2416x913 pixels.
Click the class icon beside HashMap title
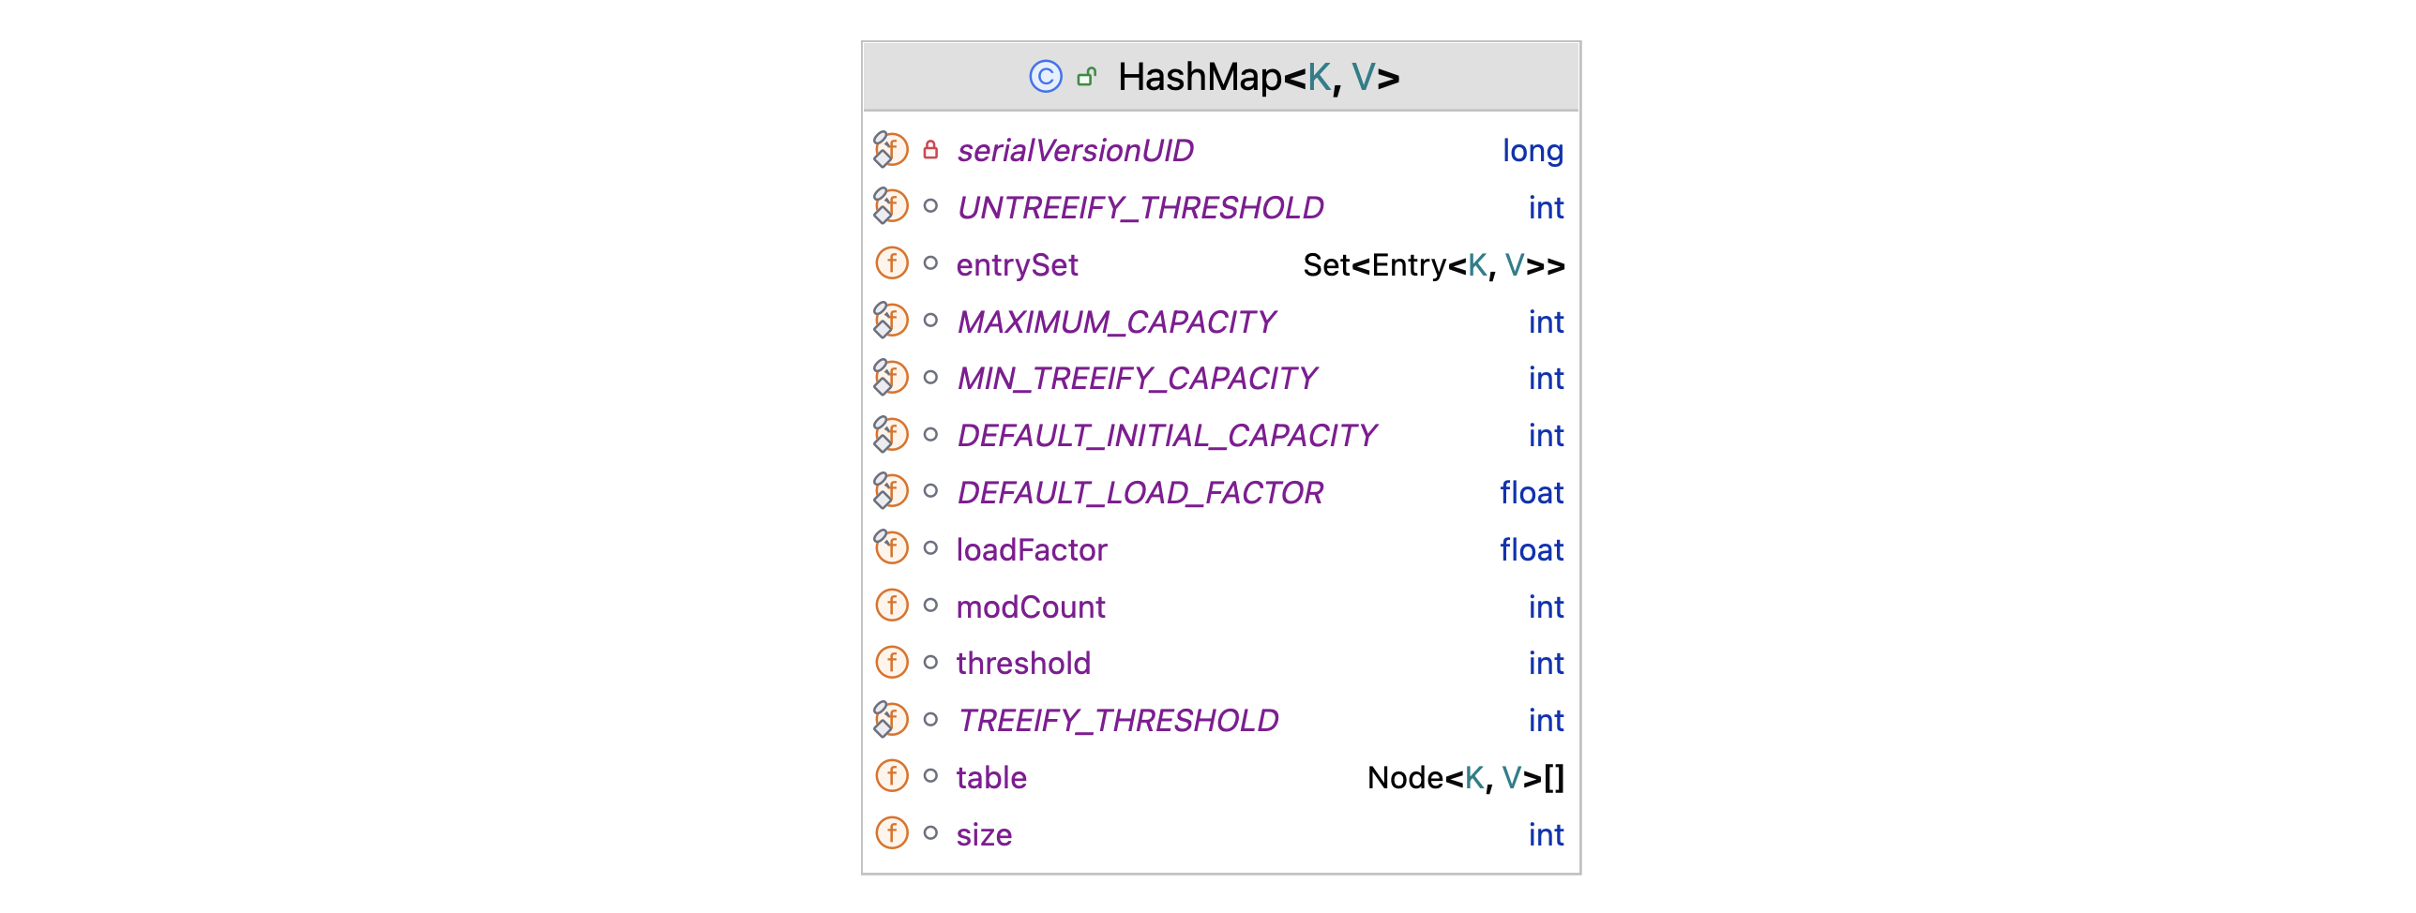point(1045,77)
